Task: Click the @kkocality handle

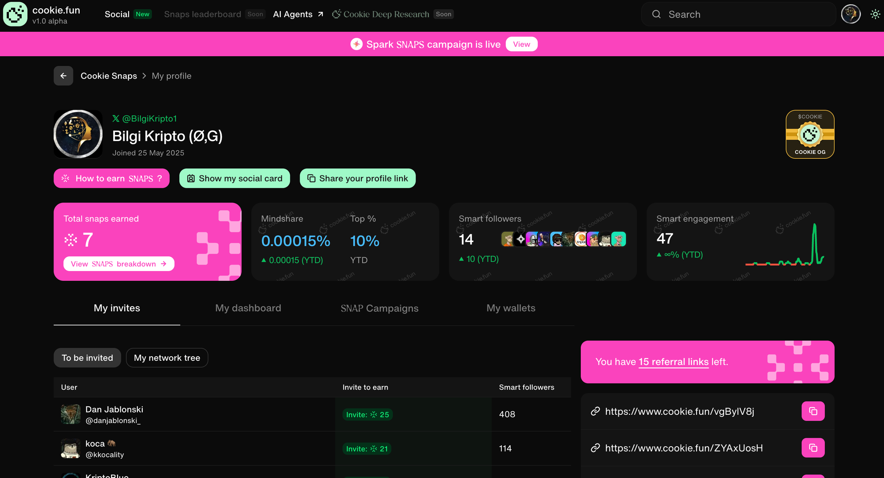Action: (x=104, y=455)
